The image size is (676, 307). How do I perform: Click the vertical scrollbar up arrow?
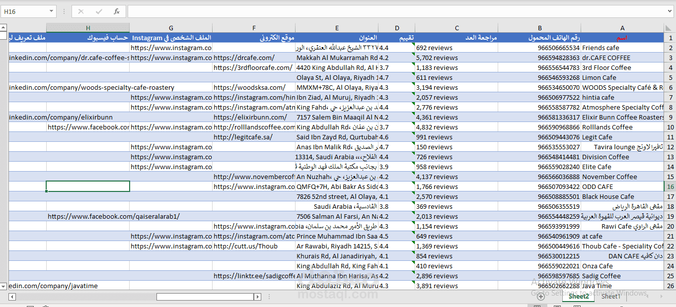3,27
